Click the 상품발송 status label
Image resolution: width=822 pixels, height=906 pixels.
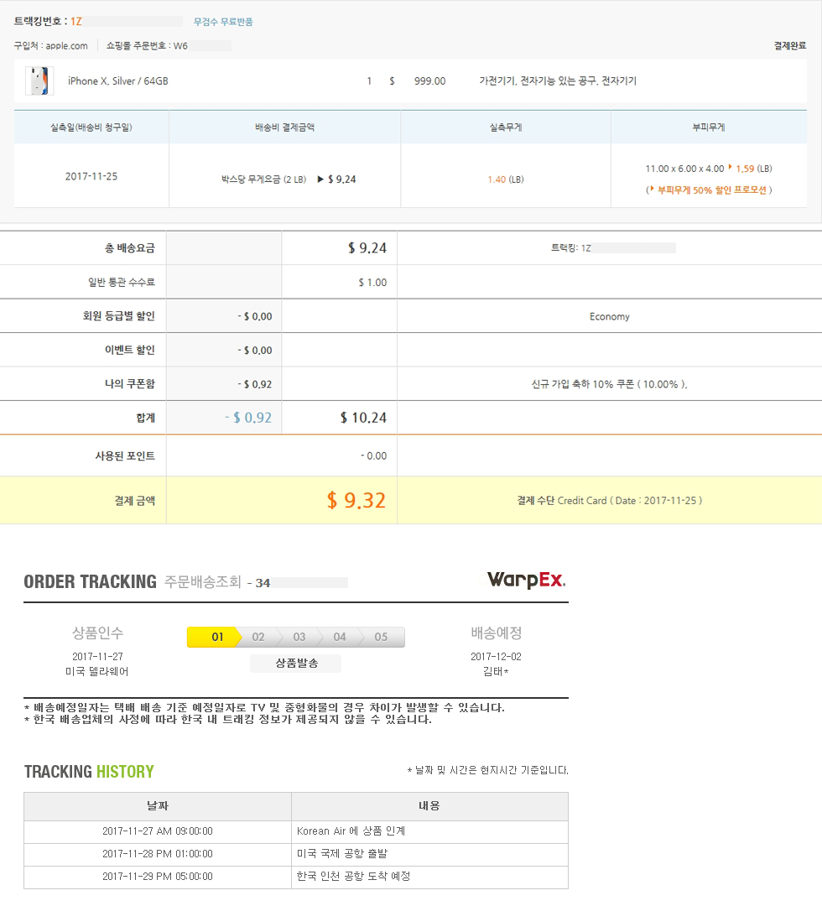pos(295,663)
